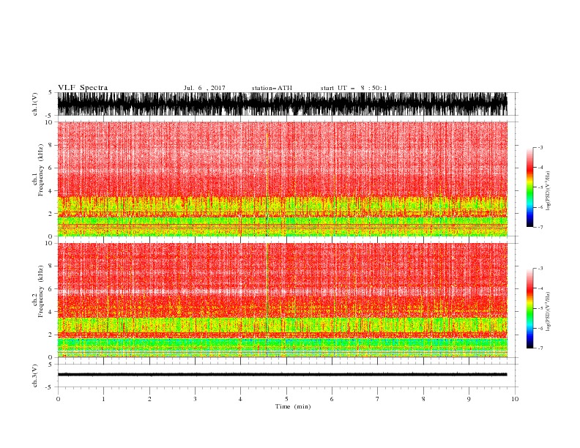Click the log(PSD) label beside lower color bar
The image size is (580, 448).
[549, 312]
